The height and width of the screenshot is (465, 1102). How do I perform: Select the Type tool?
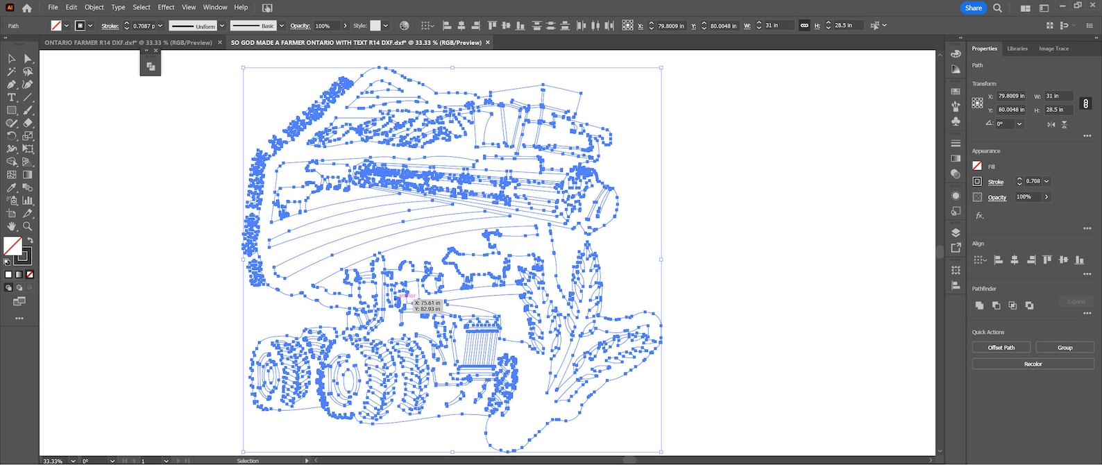coord(11,97)
